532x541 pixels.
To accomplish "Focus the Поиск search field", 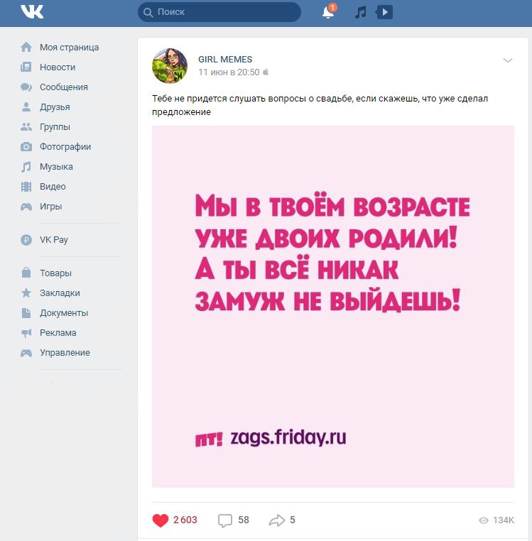I will click(219, 12).
